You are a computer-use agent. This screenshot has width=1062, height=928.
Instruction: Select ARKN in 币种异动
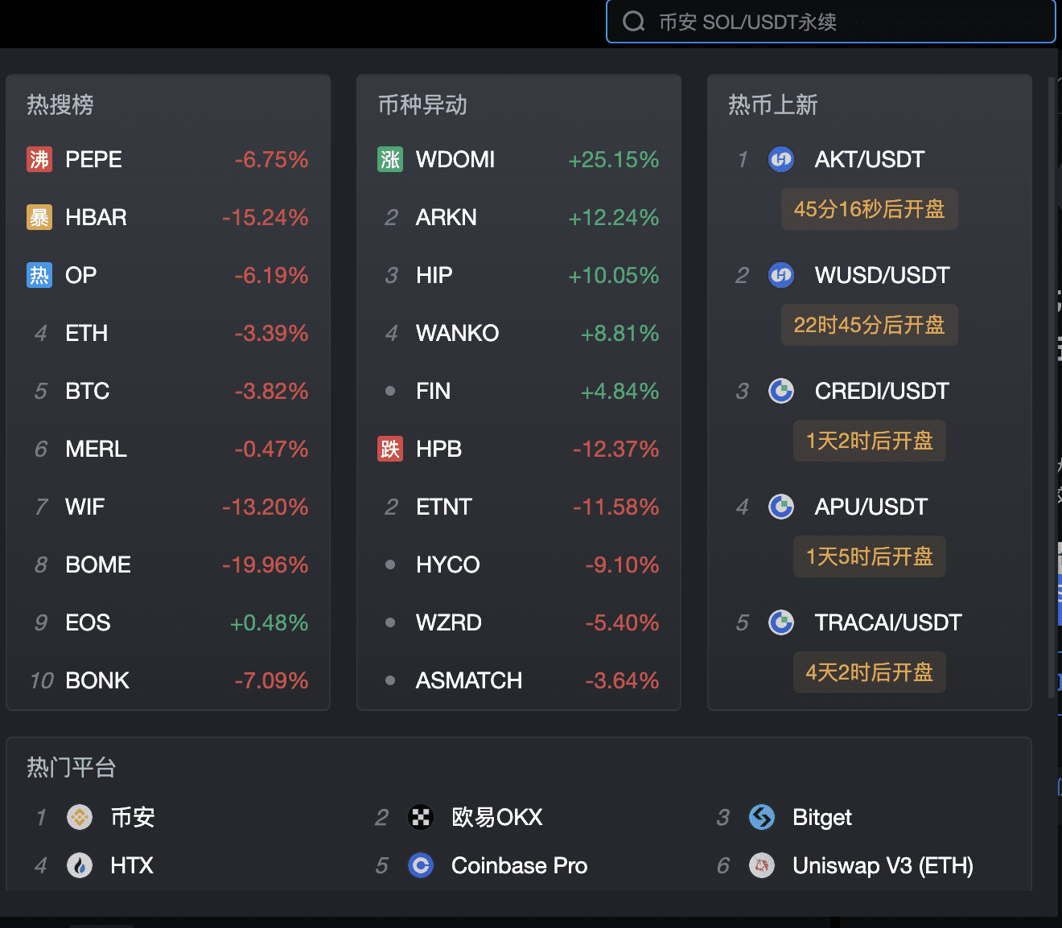point(519,217)
